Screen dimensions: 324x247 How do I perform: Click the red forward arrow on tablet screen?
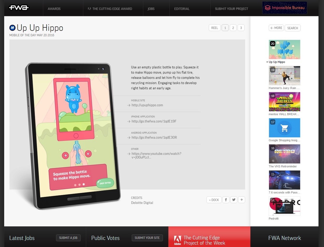point(65,155)
